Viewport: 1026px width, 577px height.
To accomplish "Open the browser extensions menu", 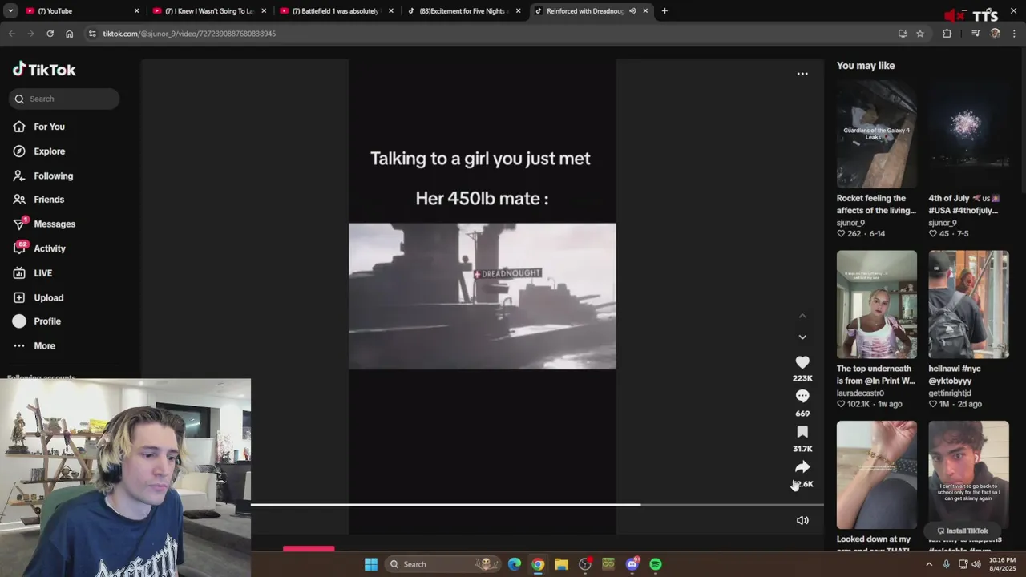I will pyautogui.click(x=947, y=34).
